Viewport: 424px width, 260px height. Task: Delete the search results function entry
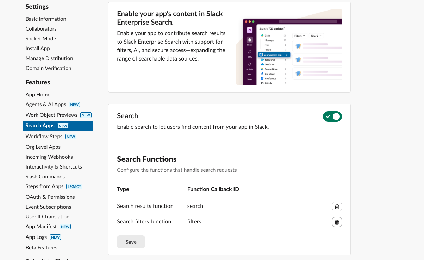(337, 207)
